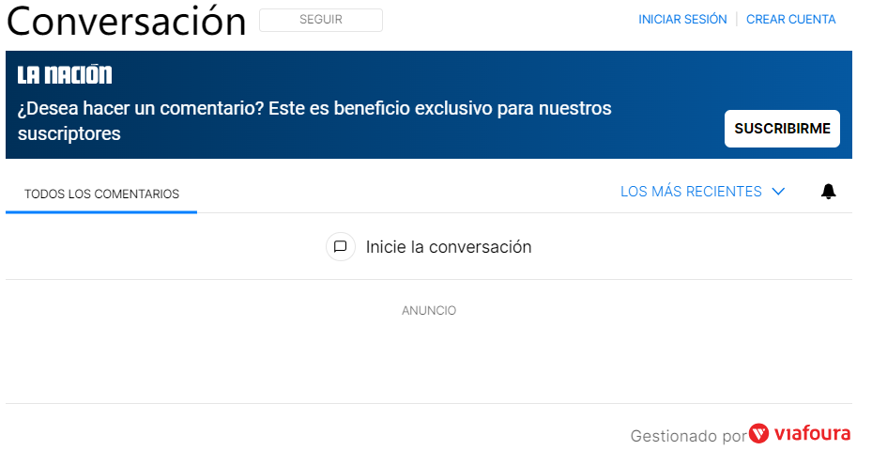The width and height of the screenshot is (872, 466).
Task: Open the Crear Cuenta link
Action: tap(790, 20)
